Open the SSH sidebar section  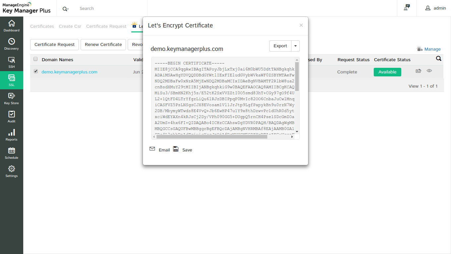(x=12, y=62)
